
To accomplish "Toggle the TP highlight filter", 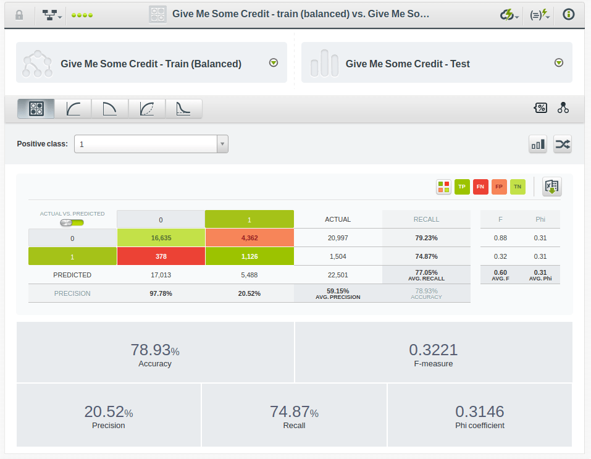I will (x=462, y=187).
